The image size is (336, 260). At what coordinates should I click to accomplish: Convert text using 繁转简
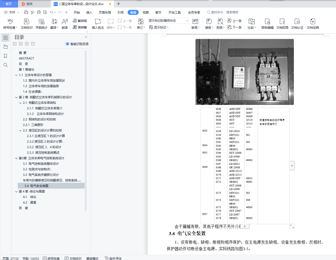[80, 21]
